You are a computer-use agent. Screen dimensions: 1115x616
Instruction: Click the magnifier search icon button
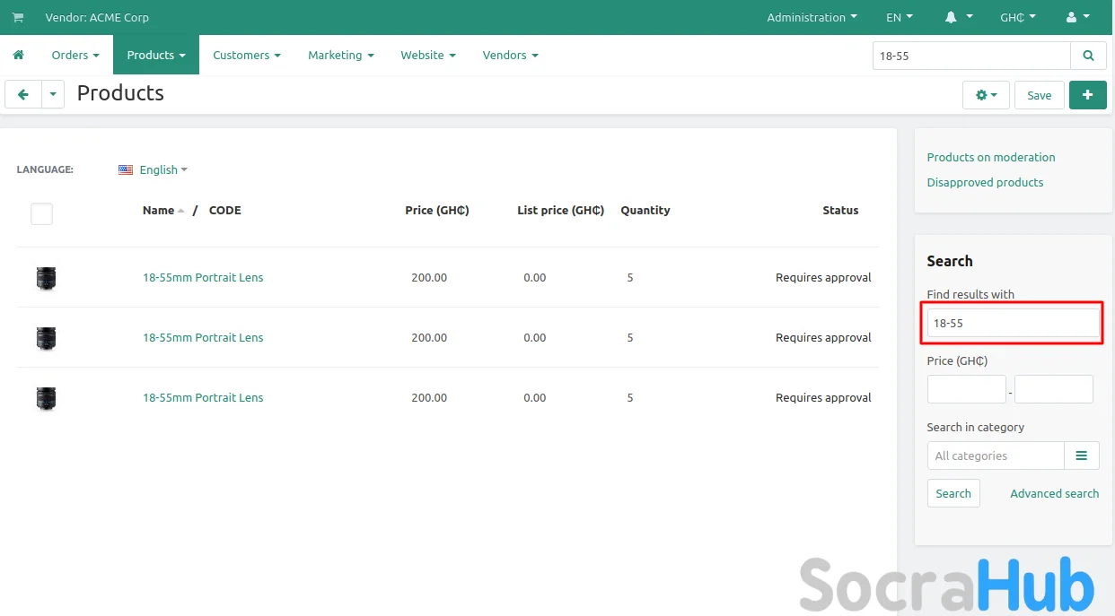click(1088, 56)
